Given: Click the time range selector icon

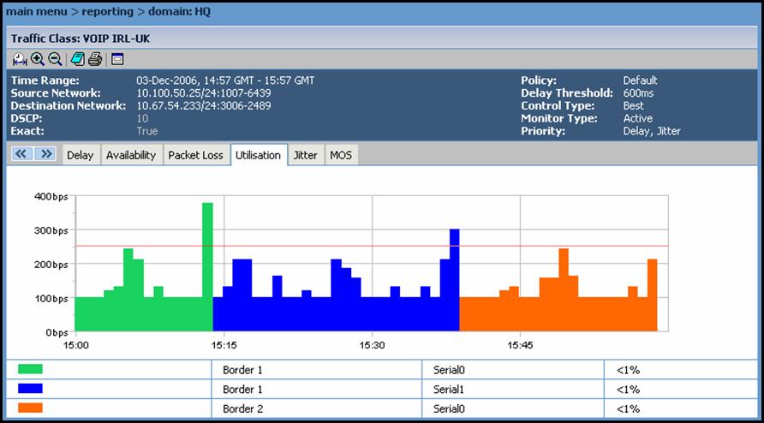Looking at the screenshot, I should pyautogui.click(x=20, y=59).
